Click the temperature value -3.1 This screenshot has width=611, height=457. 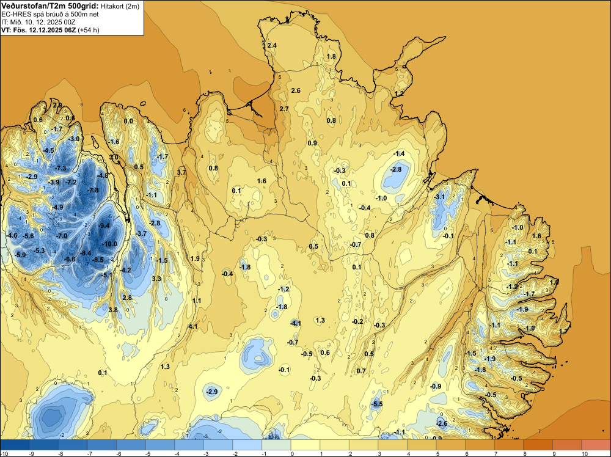click(439, 197)
